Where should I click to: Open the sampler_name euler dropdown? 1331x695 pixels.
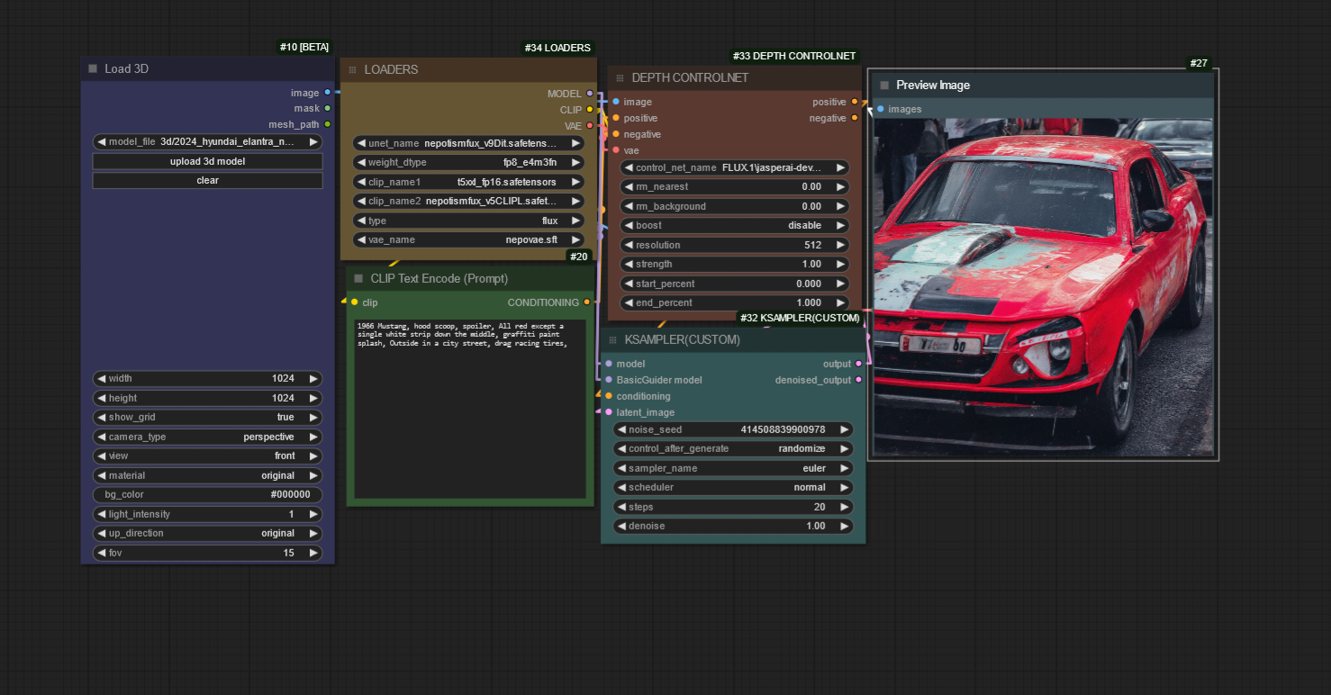point(734,468)
